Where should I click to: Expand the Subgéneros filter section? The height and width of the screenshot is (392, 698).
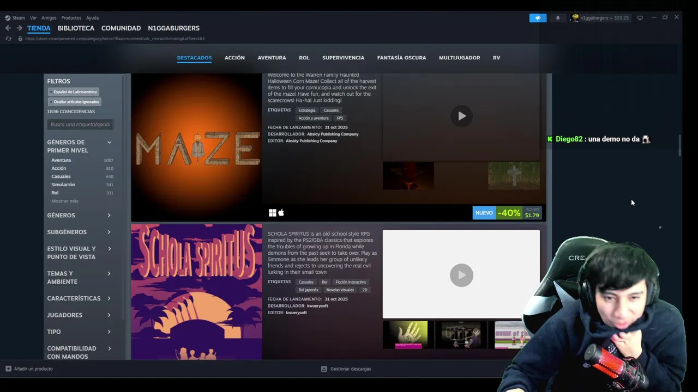pos(109,232)
